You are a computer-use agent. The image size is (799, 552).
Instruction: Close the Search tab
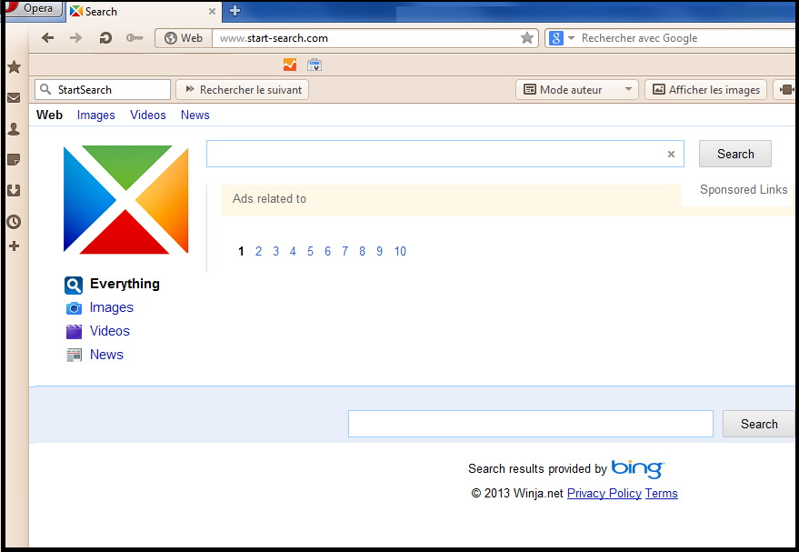[x=212, y=11]
